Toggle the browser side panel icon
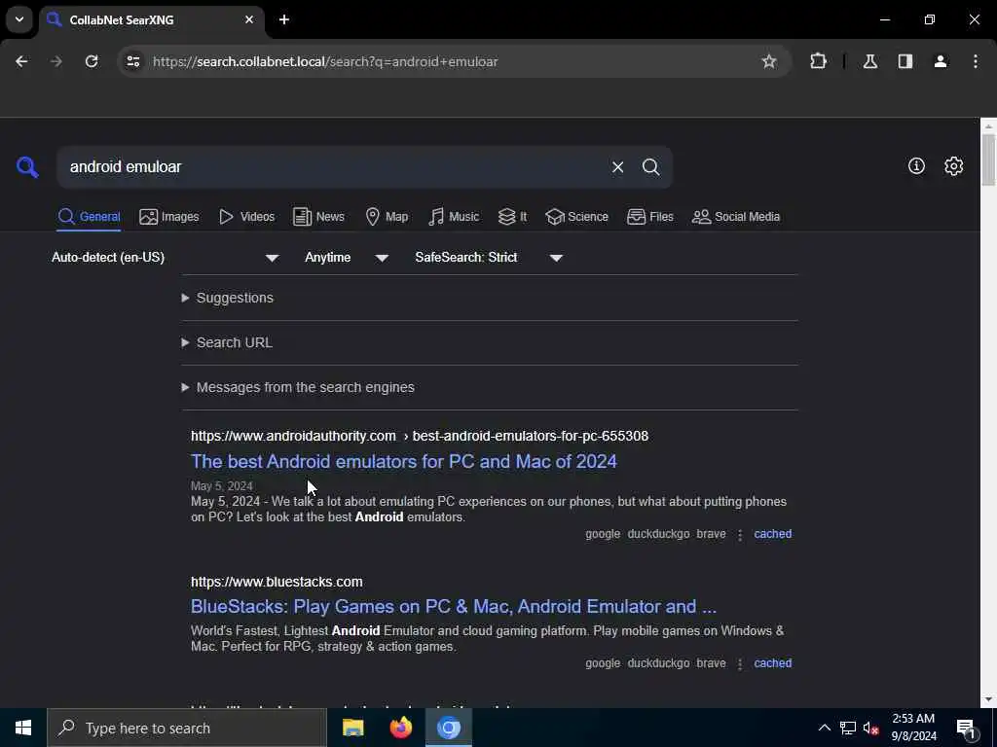Image resolution: width=997 pixels, height=747 pixels. [x=905, y=61]
